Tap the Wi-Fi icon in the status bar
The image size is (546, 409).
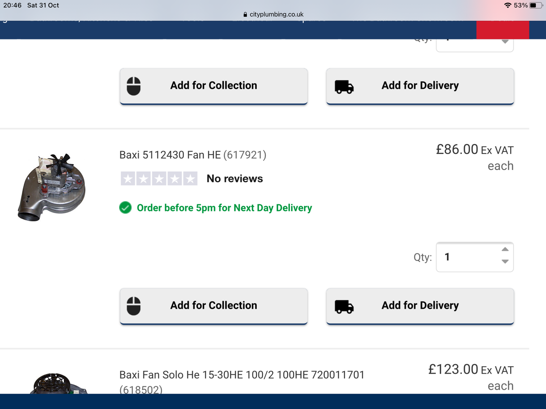(507, 5)
